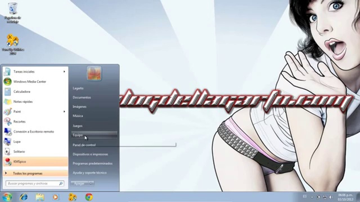
Task: Click the ES input language indicator
Action: pos(305,197)
